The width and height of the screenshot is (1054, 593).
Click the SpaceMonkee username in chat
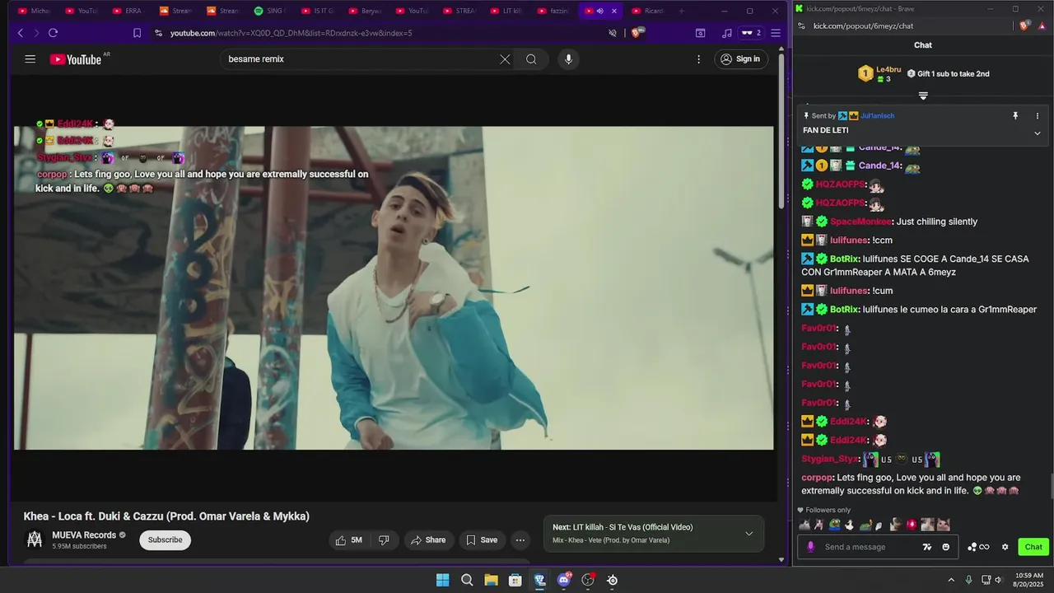860,222
